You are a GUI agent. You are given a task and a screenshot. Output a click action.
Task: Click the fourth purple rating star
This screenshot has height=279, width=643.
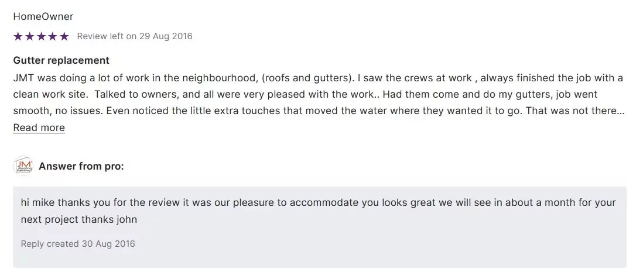tap(52, 36)
